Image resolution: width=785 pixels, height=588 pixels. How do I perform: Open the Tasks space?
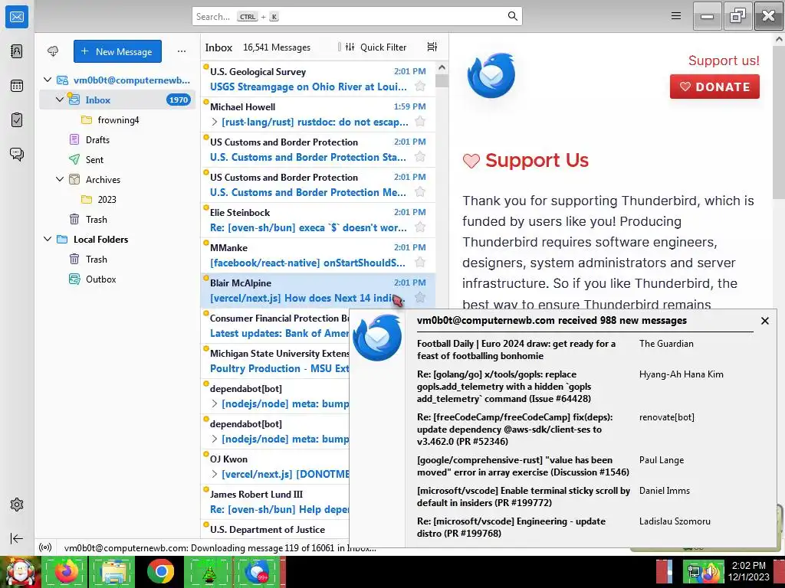click(17, 120)
